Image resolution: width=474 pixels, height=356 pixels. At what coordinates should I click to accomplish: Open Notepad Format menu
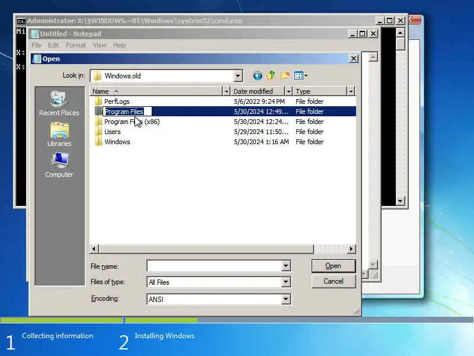click(x=76, y=45)
